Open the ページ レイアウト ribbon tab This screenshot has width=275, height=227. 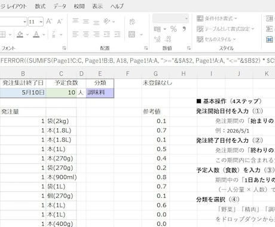coord(13,6)
